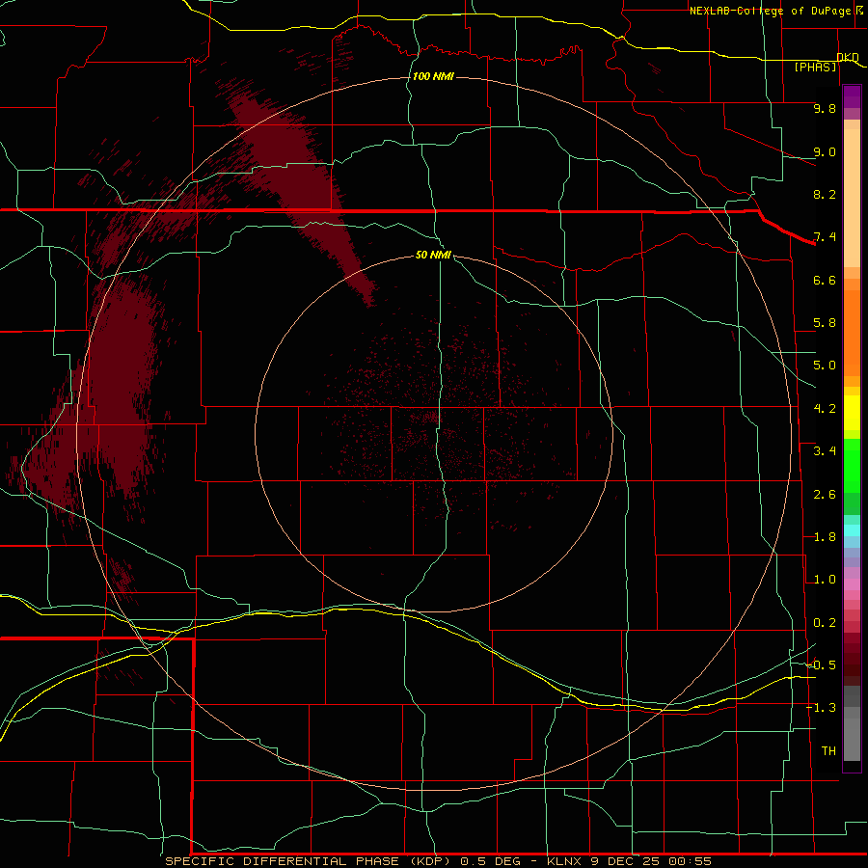Click the 9.8 value on the color scale

click(825, 108)
